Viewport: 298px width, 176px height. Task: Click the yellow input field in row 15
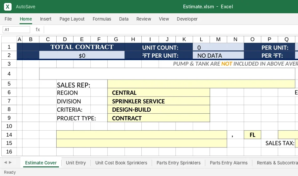pyautogui.click(x=142, y=143)
